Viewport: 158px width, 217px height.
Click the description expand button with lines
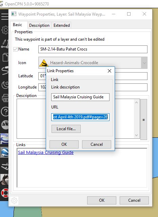coord(144,120)
